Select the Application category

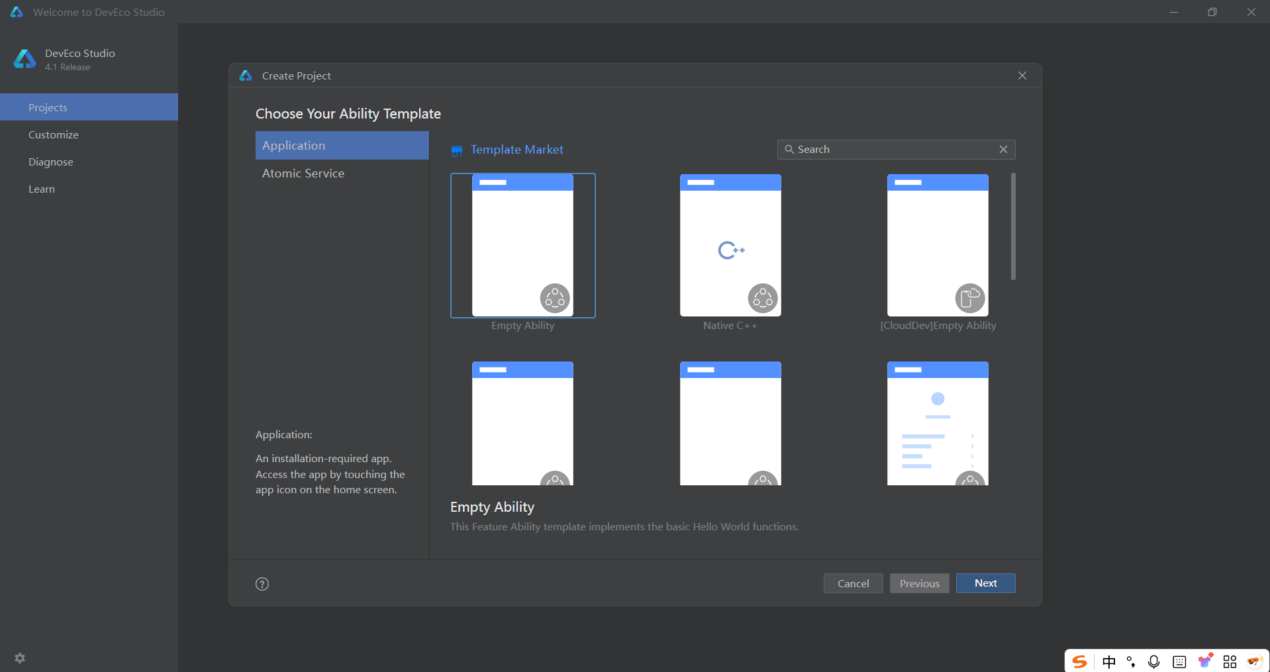342,146
